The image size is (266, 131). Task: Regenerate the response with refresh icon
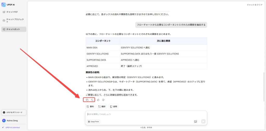coord(92,100)
